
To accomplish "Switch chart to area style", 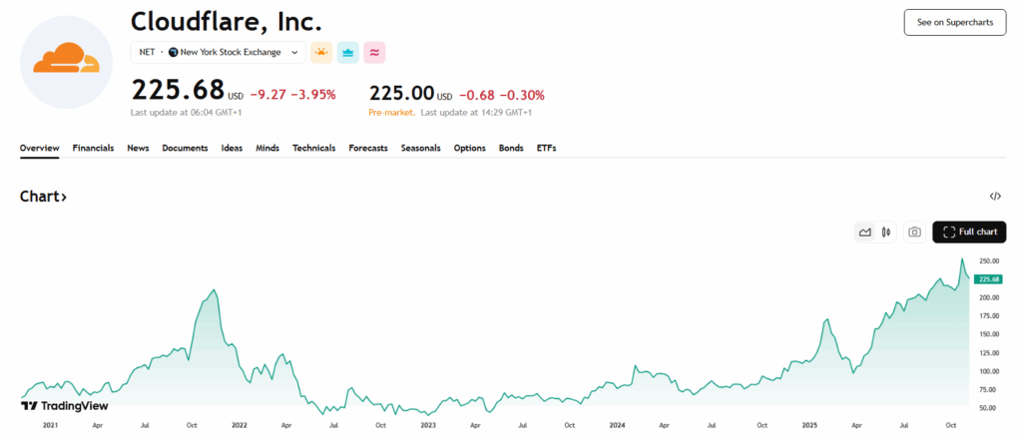I will click(865, 232).
